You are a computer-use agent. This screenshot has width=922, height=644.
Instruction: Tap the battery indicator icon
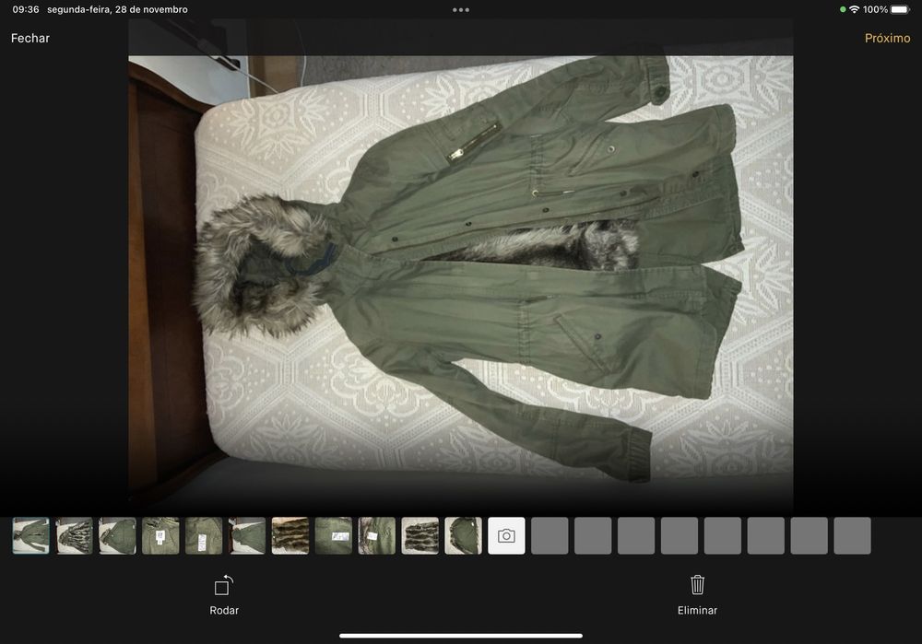click(900, 9)
